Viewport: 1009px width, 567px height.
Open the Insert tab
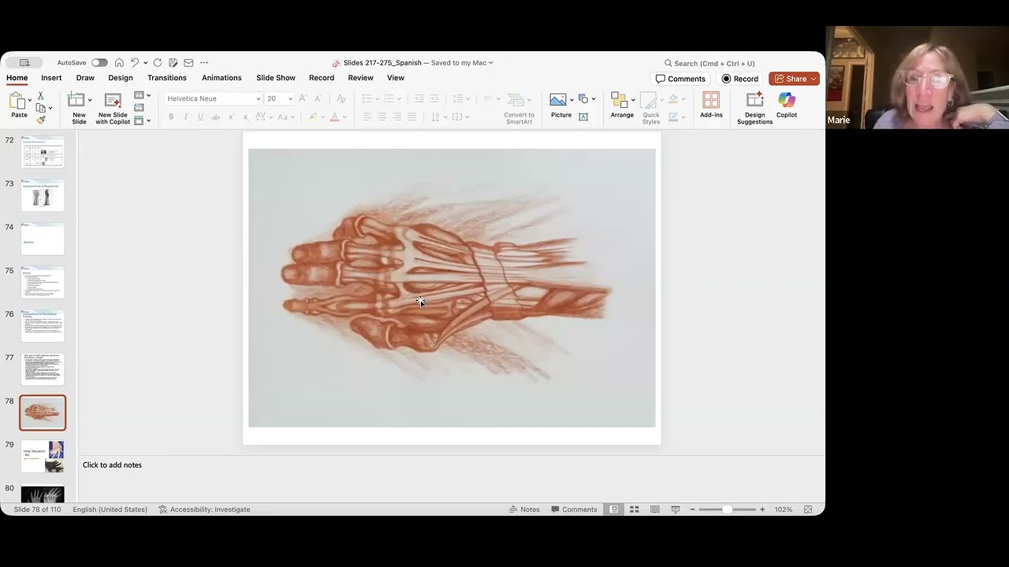point(51,78)
